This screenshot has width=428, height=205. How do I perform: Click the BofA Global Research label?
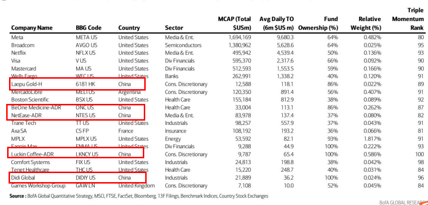(402, 202)
